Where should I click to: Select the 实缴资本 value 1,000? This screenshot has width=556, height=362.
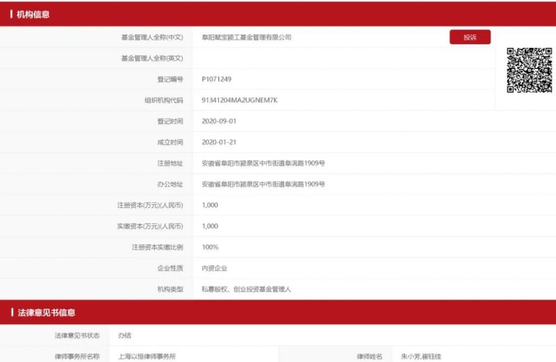click(210, 226)
